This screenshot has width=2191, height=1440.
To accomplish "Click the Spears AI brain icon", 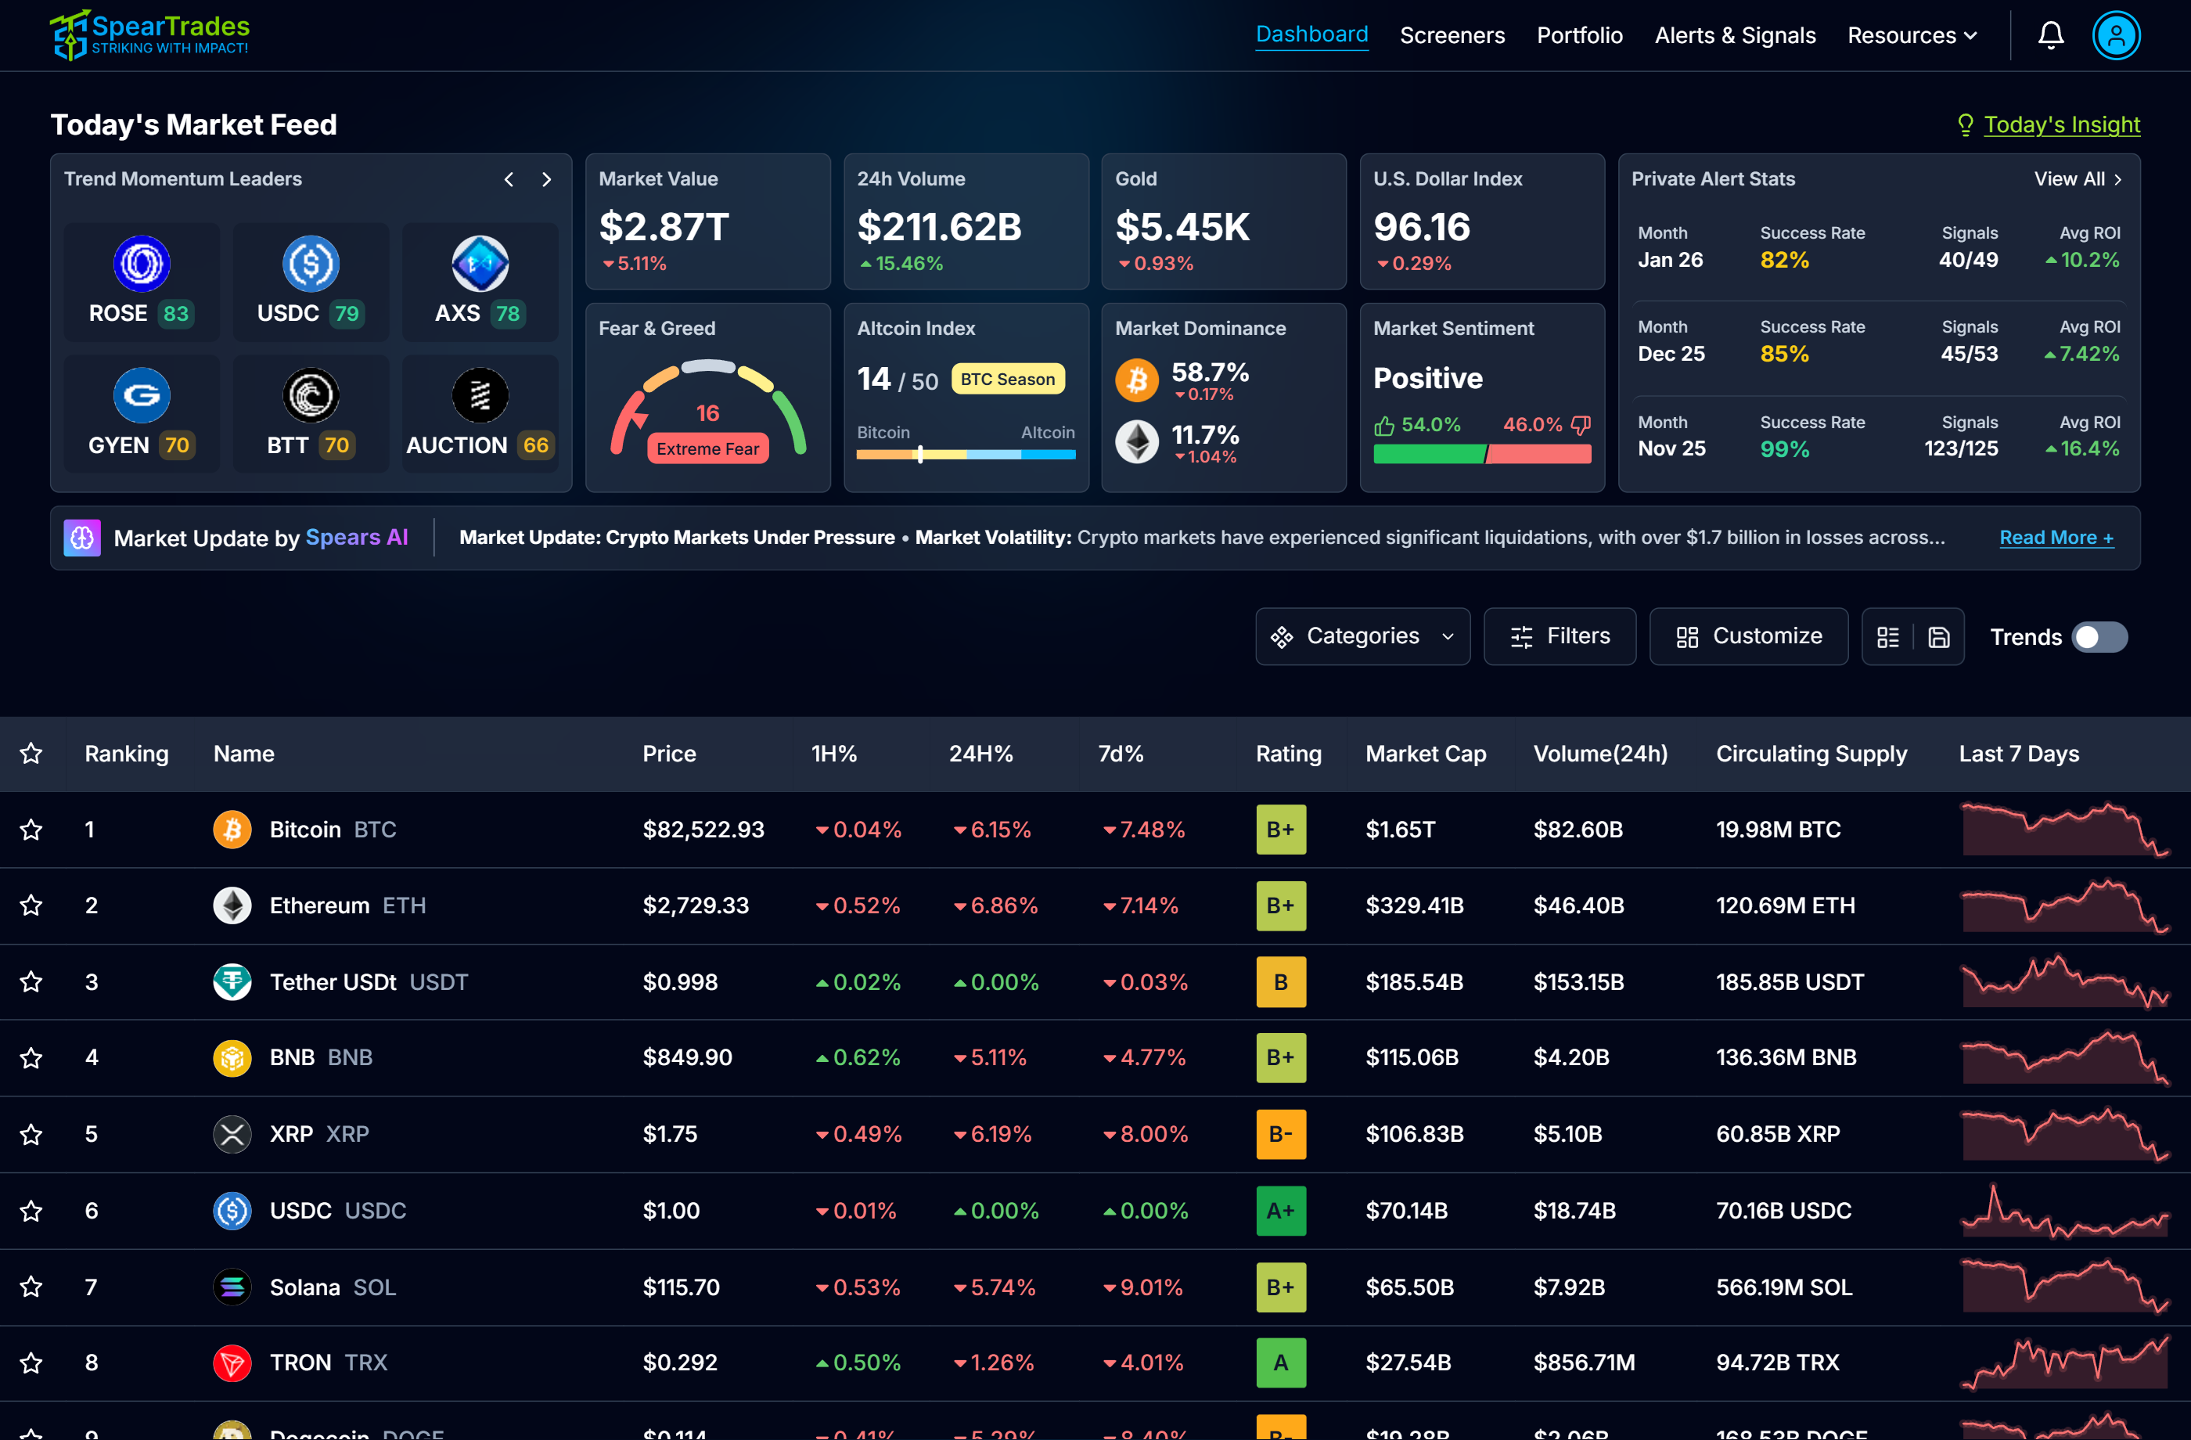I will [x=82, y=538].
